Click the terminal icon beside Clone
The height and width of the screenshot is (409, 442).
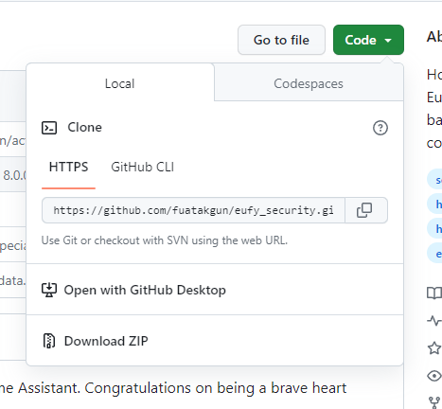[x=49, y=128]
